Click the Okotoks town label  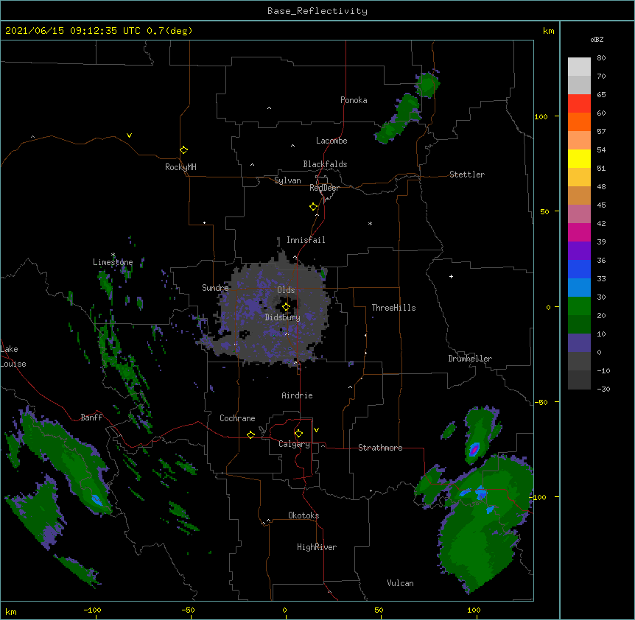point(304,515)
